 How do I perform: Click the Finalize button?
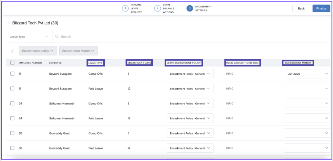pyautogui.click(x=321, y=9)
